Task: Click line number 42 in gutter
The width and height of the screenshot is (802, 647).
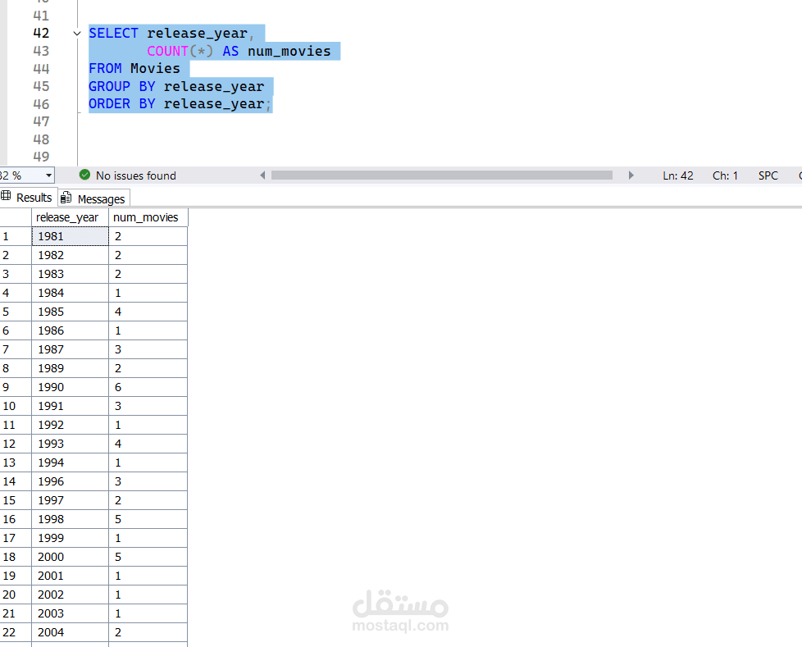Action: [41, 34]
